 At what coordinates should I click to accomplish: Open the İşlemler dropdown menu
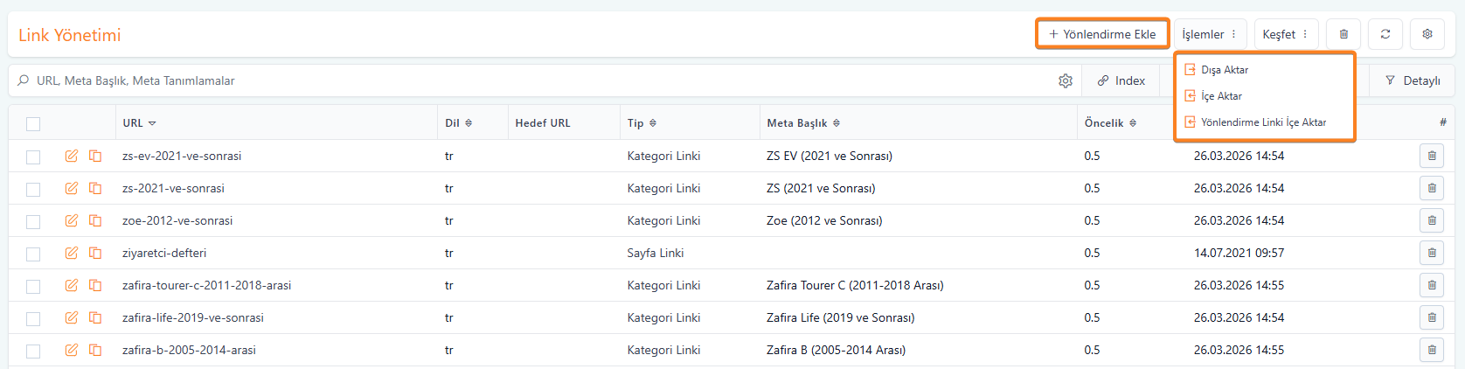[1209, 34]
